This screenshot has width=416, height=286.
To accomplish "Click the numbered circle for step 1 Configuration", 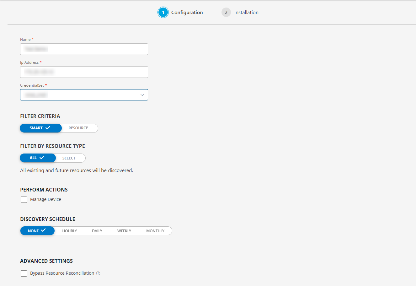I will tap(163, 12).
